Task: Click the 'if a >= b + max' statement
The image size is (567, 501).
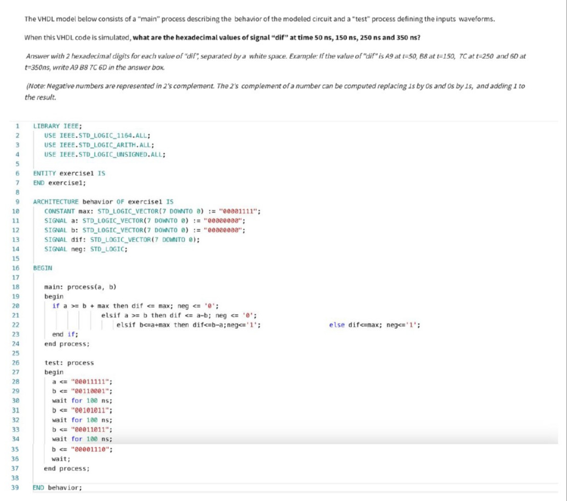Action: coord(135,306)
